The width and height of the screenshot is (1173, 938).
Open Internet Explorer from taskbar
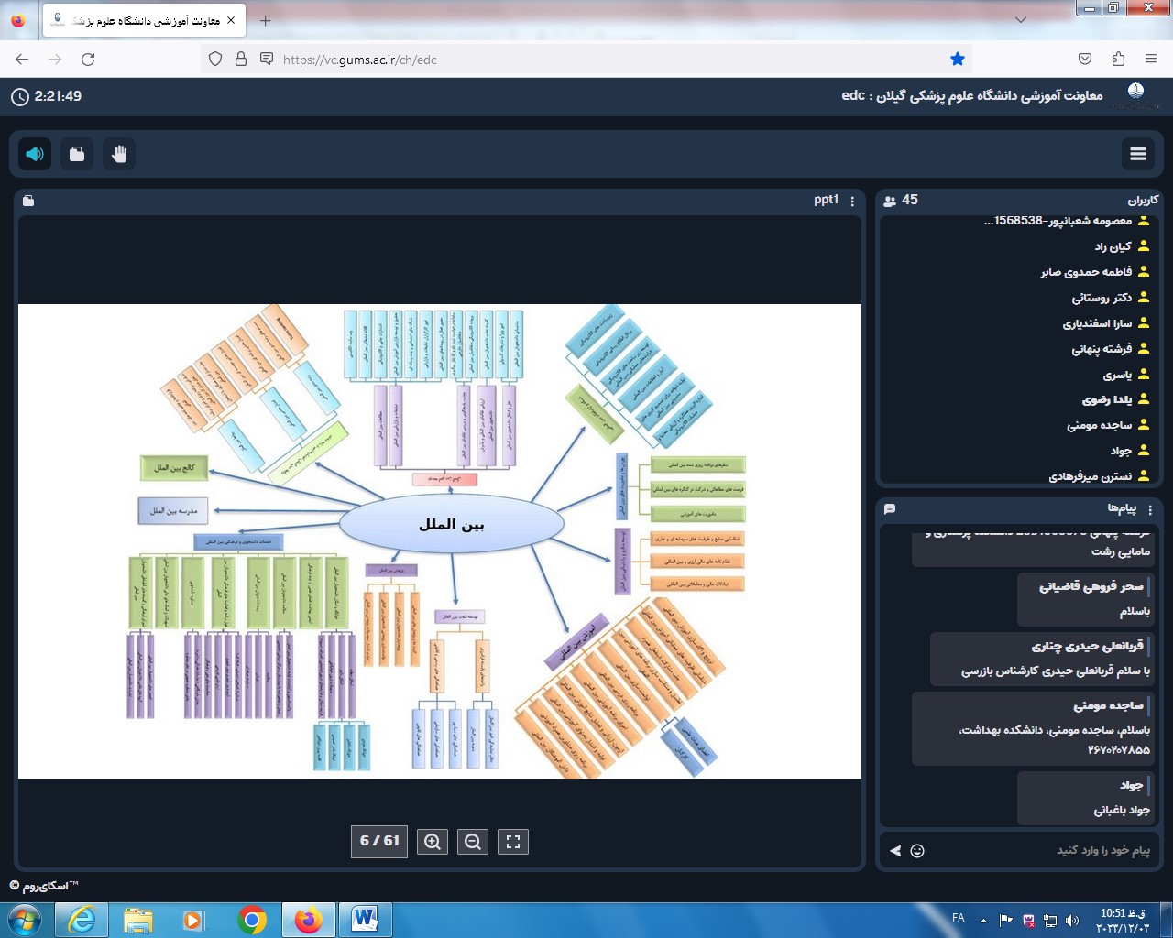[x=82, y=919]
